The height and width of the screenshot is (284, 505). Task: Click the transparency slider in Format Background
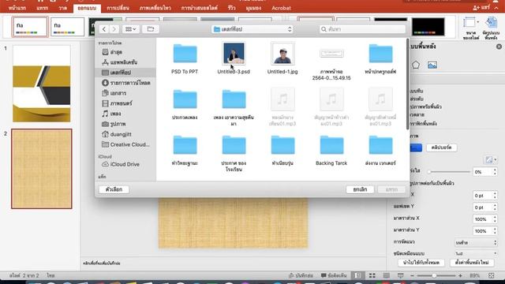pyautogui.click(x=449, y=172)
